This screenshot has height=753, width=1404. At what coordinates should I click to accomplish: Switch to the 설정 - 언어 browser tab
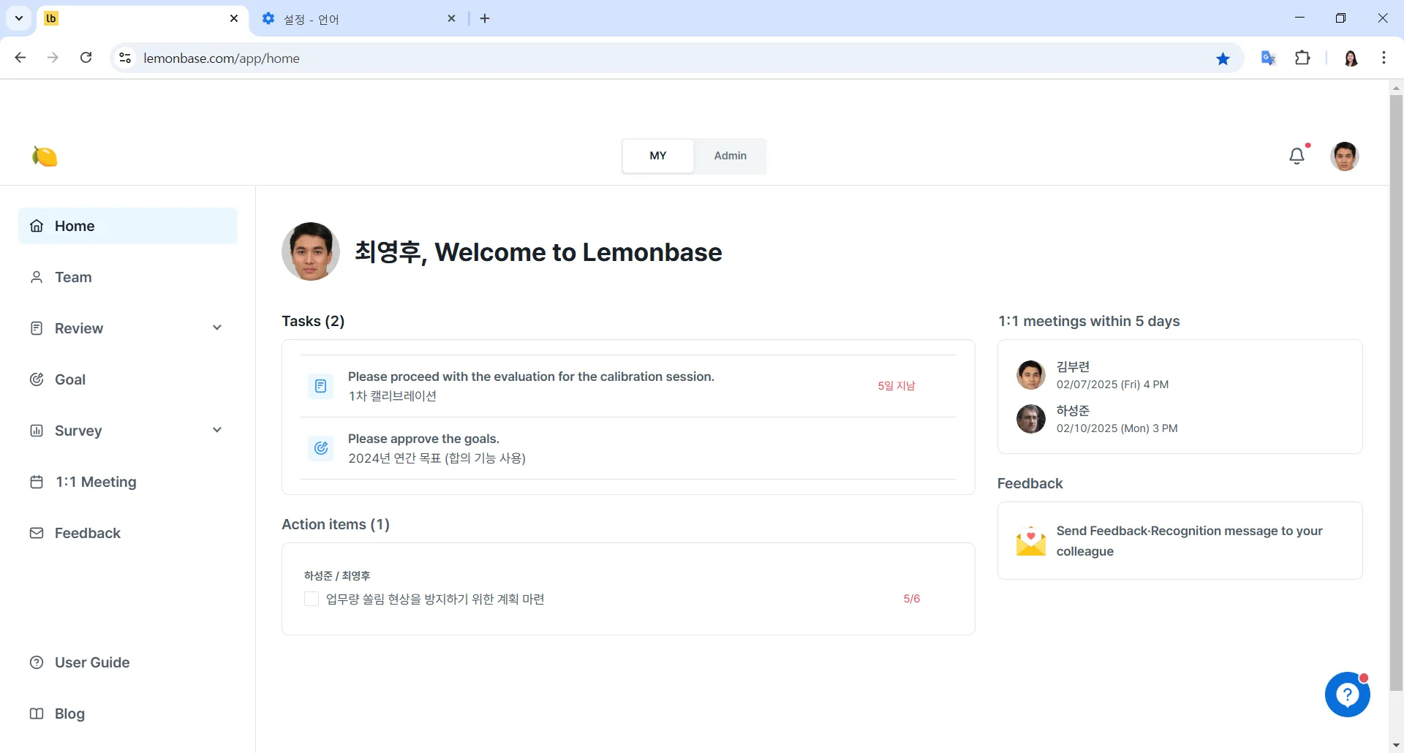click(x=358, y=19)
